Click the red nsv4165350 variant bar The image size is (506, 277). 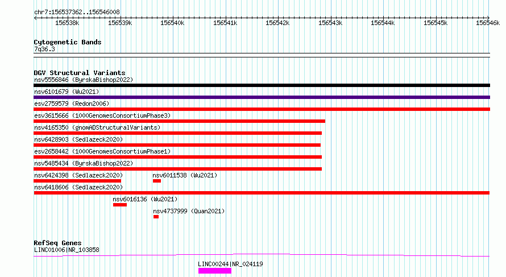tap(177, 133)
